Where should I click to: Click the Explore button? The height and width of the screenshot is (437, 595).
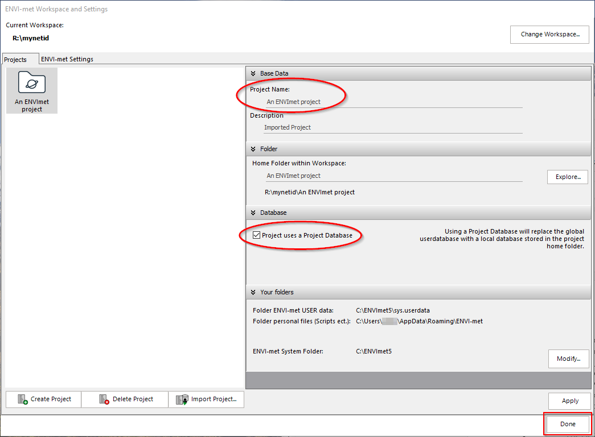pyautogui.click(x=567, y=177)
